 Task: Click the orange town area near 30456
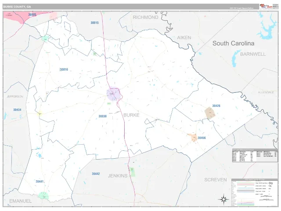(x=193, y=138)
